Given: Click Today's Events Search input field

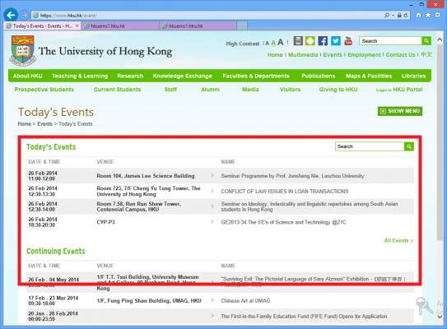Looking at the screenshot, I should [x=370, y=146].
